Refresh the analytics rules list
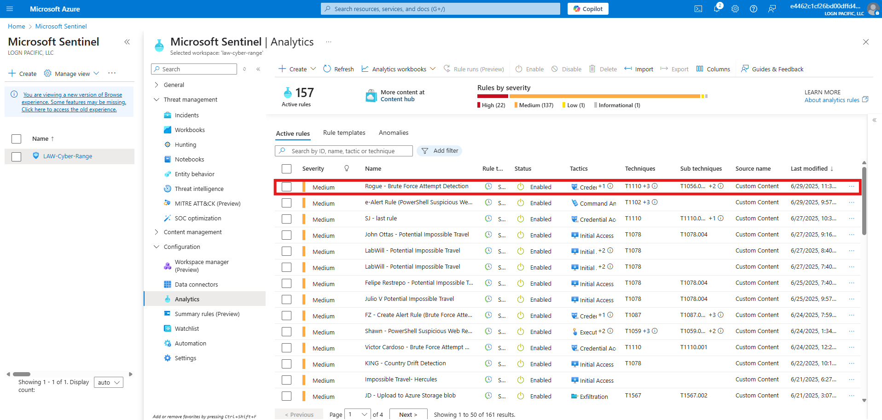The image size is (882, 420). point(338,69)
